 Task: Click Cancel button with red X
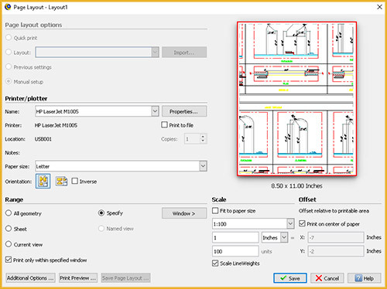[327, 278]
